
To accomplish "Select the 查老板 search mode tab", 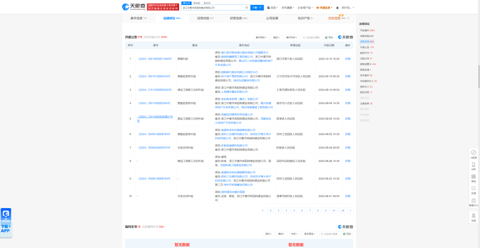I will point(196,3).
